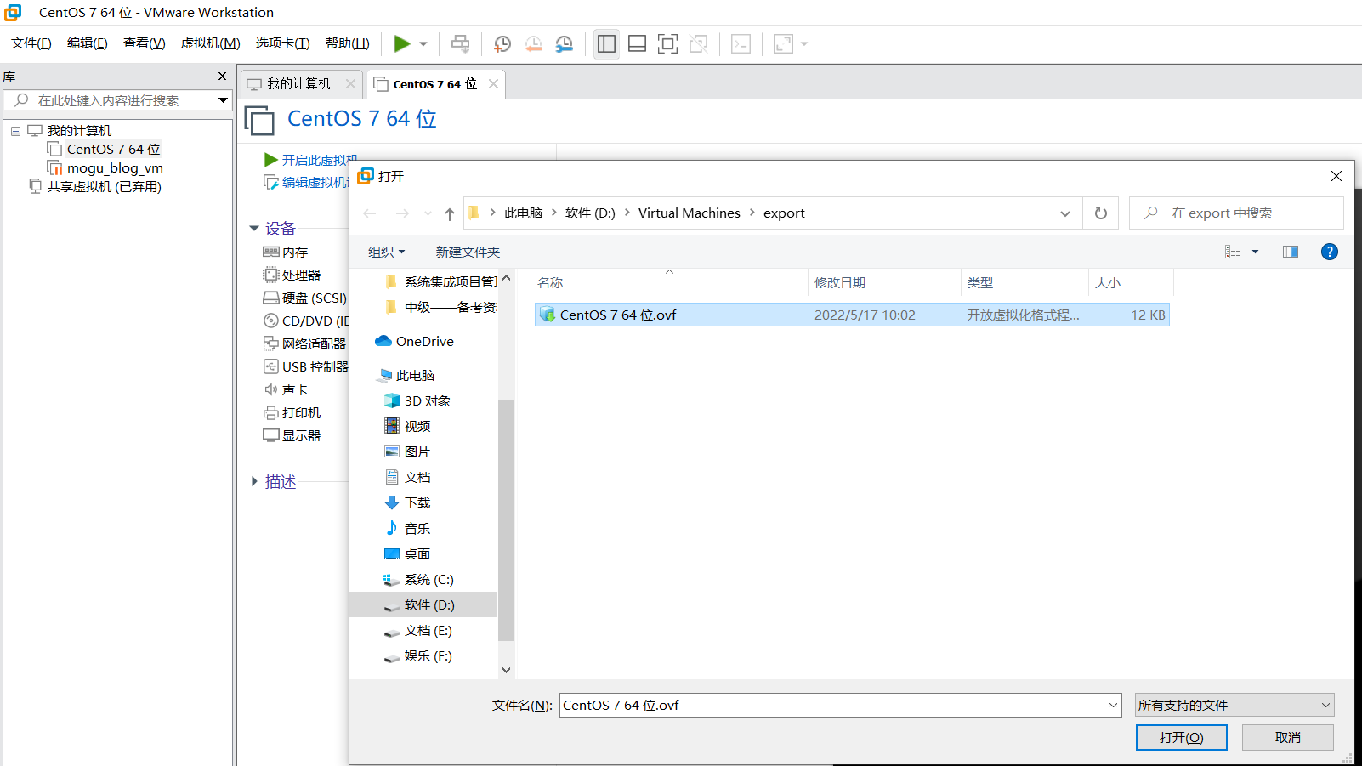Collapse the 我的计算机 tree node
Viewport: 1362px width, 766px height.
pos(15,131)
